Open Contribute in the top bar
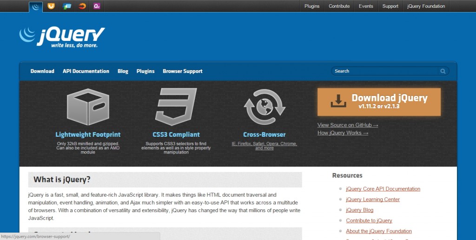The width and height of the screenshot is (476, 240). tap(339, 6)
